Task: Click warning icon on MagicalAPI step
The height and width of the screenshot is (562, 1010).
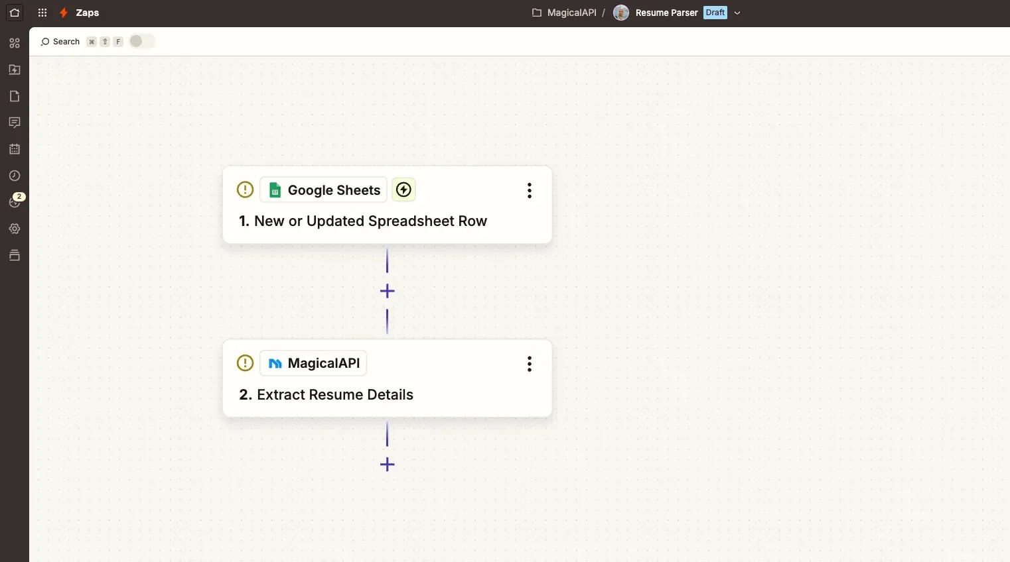Action: pos(245,363)
